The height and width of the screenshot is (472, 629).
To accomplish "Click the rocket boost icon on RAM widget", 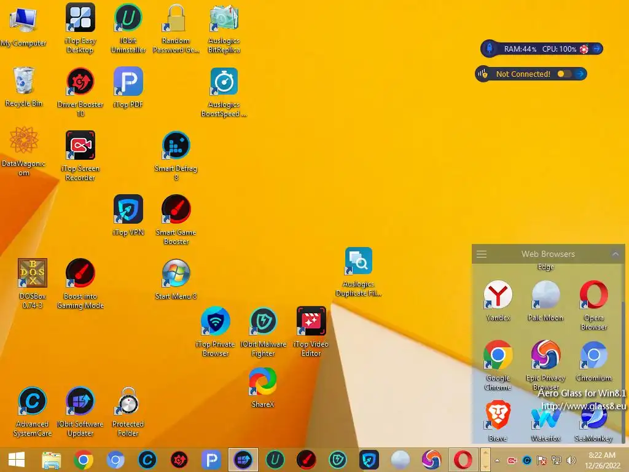I will 490,49.
